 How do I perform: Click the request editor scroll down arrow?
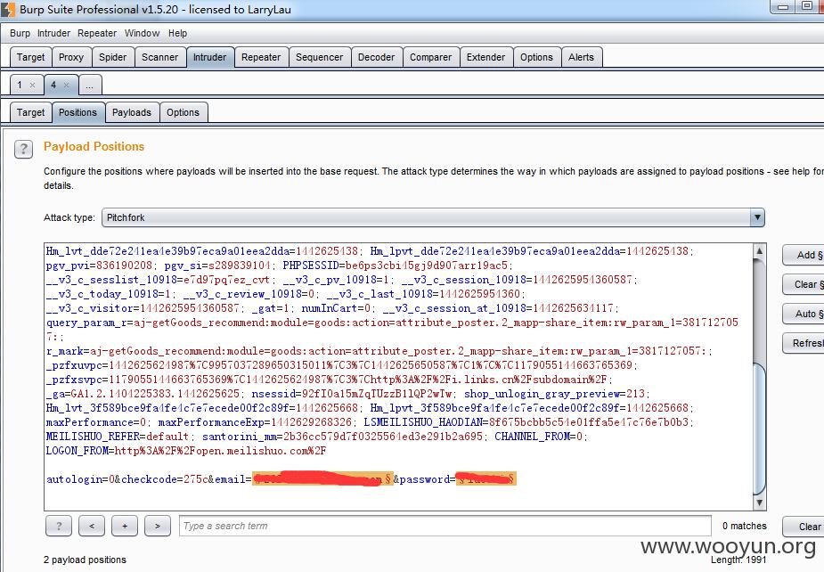759,503
